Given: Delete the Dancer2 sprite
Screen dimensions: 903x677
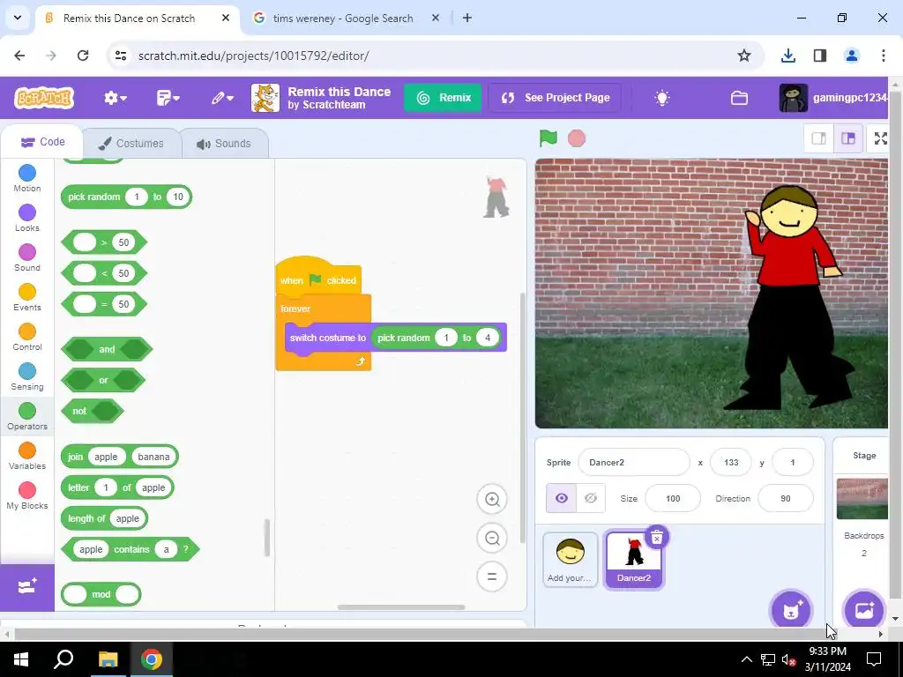Looking at the screenshot, I should tap(656, 538).
